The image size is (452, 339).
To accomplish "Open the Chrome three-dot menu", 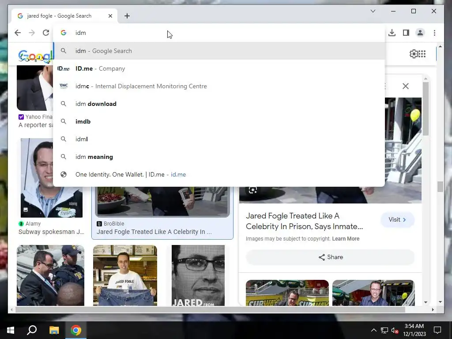I will coord(434,33).
